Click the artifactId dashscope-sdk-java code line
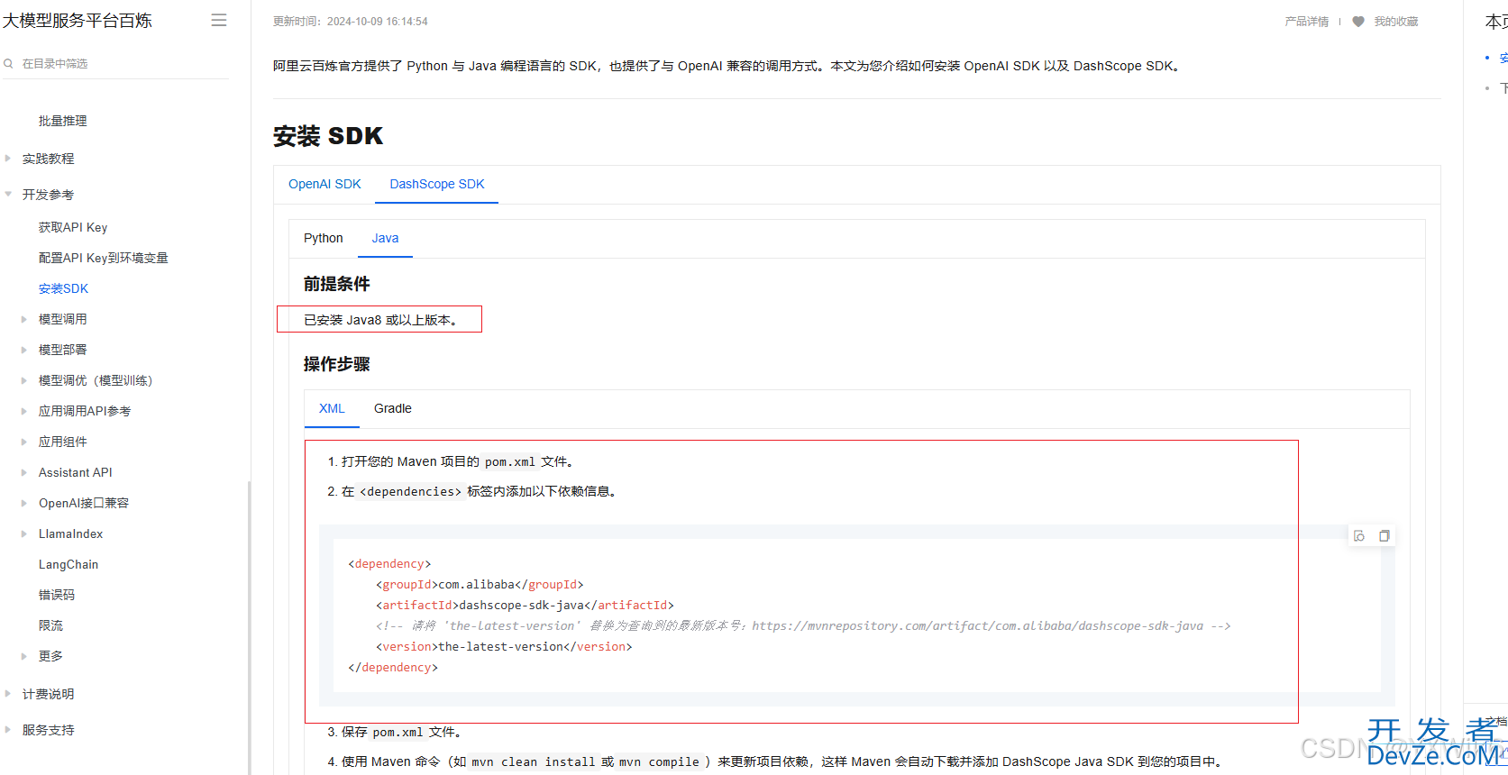The image size is (1508, 775). pyautogui.click(x=525, y=606)
